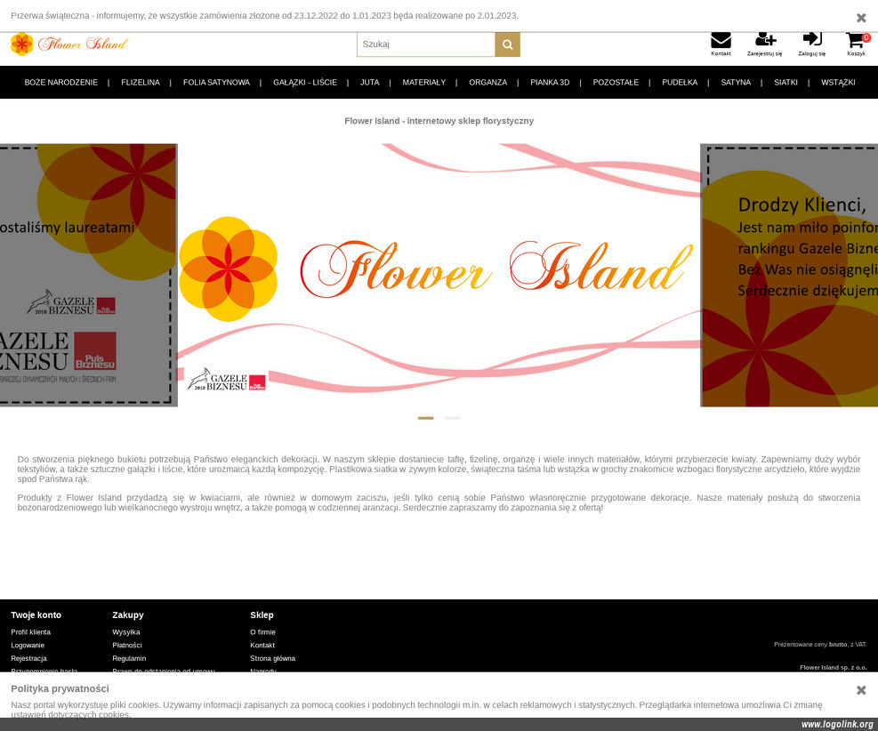The width and height of the screenshot is (878, 731).
Task: Open the Flizelina category
Action: [x=141, y=83]
